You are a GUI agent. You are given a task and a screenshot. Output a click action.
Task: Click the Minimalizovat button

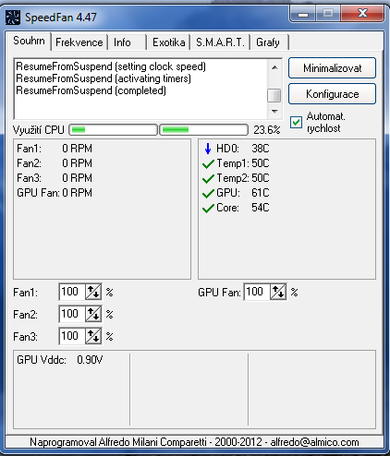point(332,68)
